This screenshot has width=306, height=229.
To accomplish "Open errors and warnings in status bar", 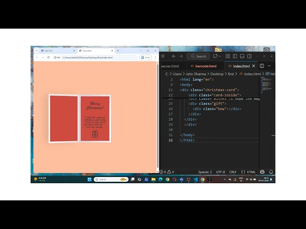I will point(167,172).
